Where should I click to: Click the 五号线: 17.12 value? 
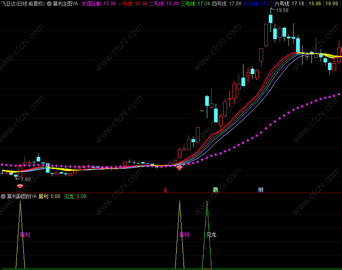[258, 4]
